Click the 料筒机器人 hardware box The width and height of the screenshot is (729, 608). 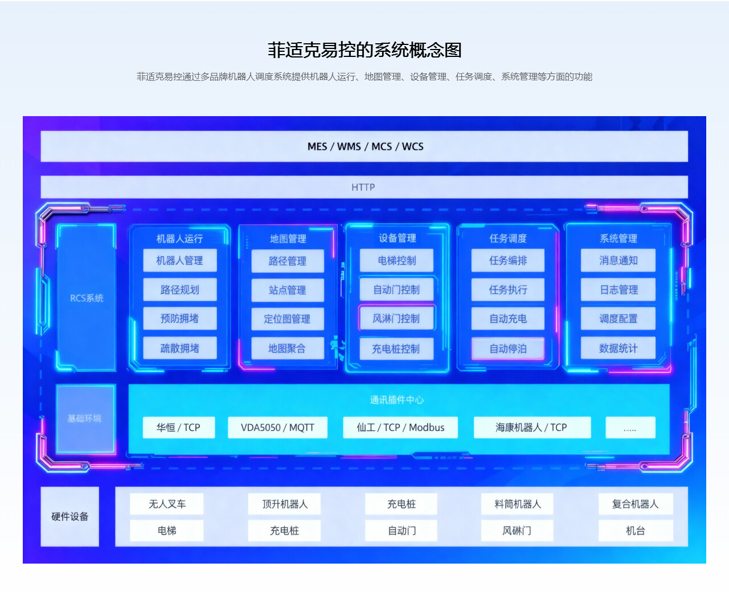(x=518, y=504)
